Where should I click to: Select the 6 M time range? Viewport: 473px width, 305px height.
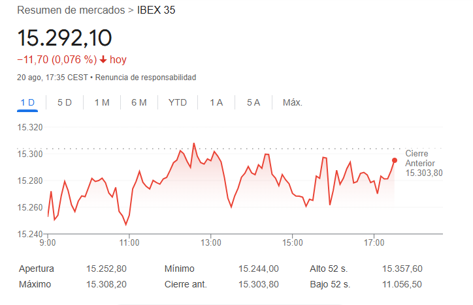(x=139, y=102)
